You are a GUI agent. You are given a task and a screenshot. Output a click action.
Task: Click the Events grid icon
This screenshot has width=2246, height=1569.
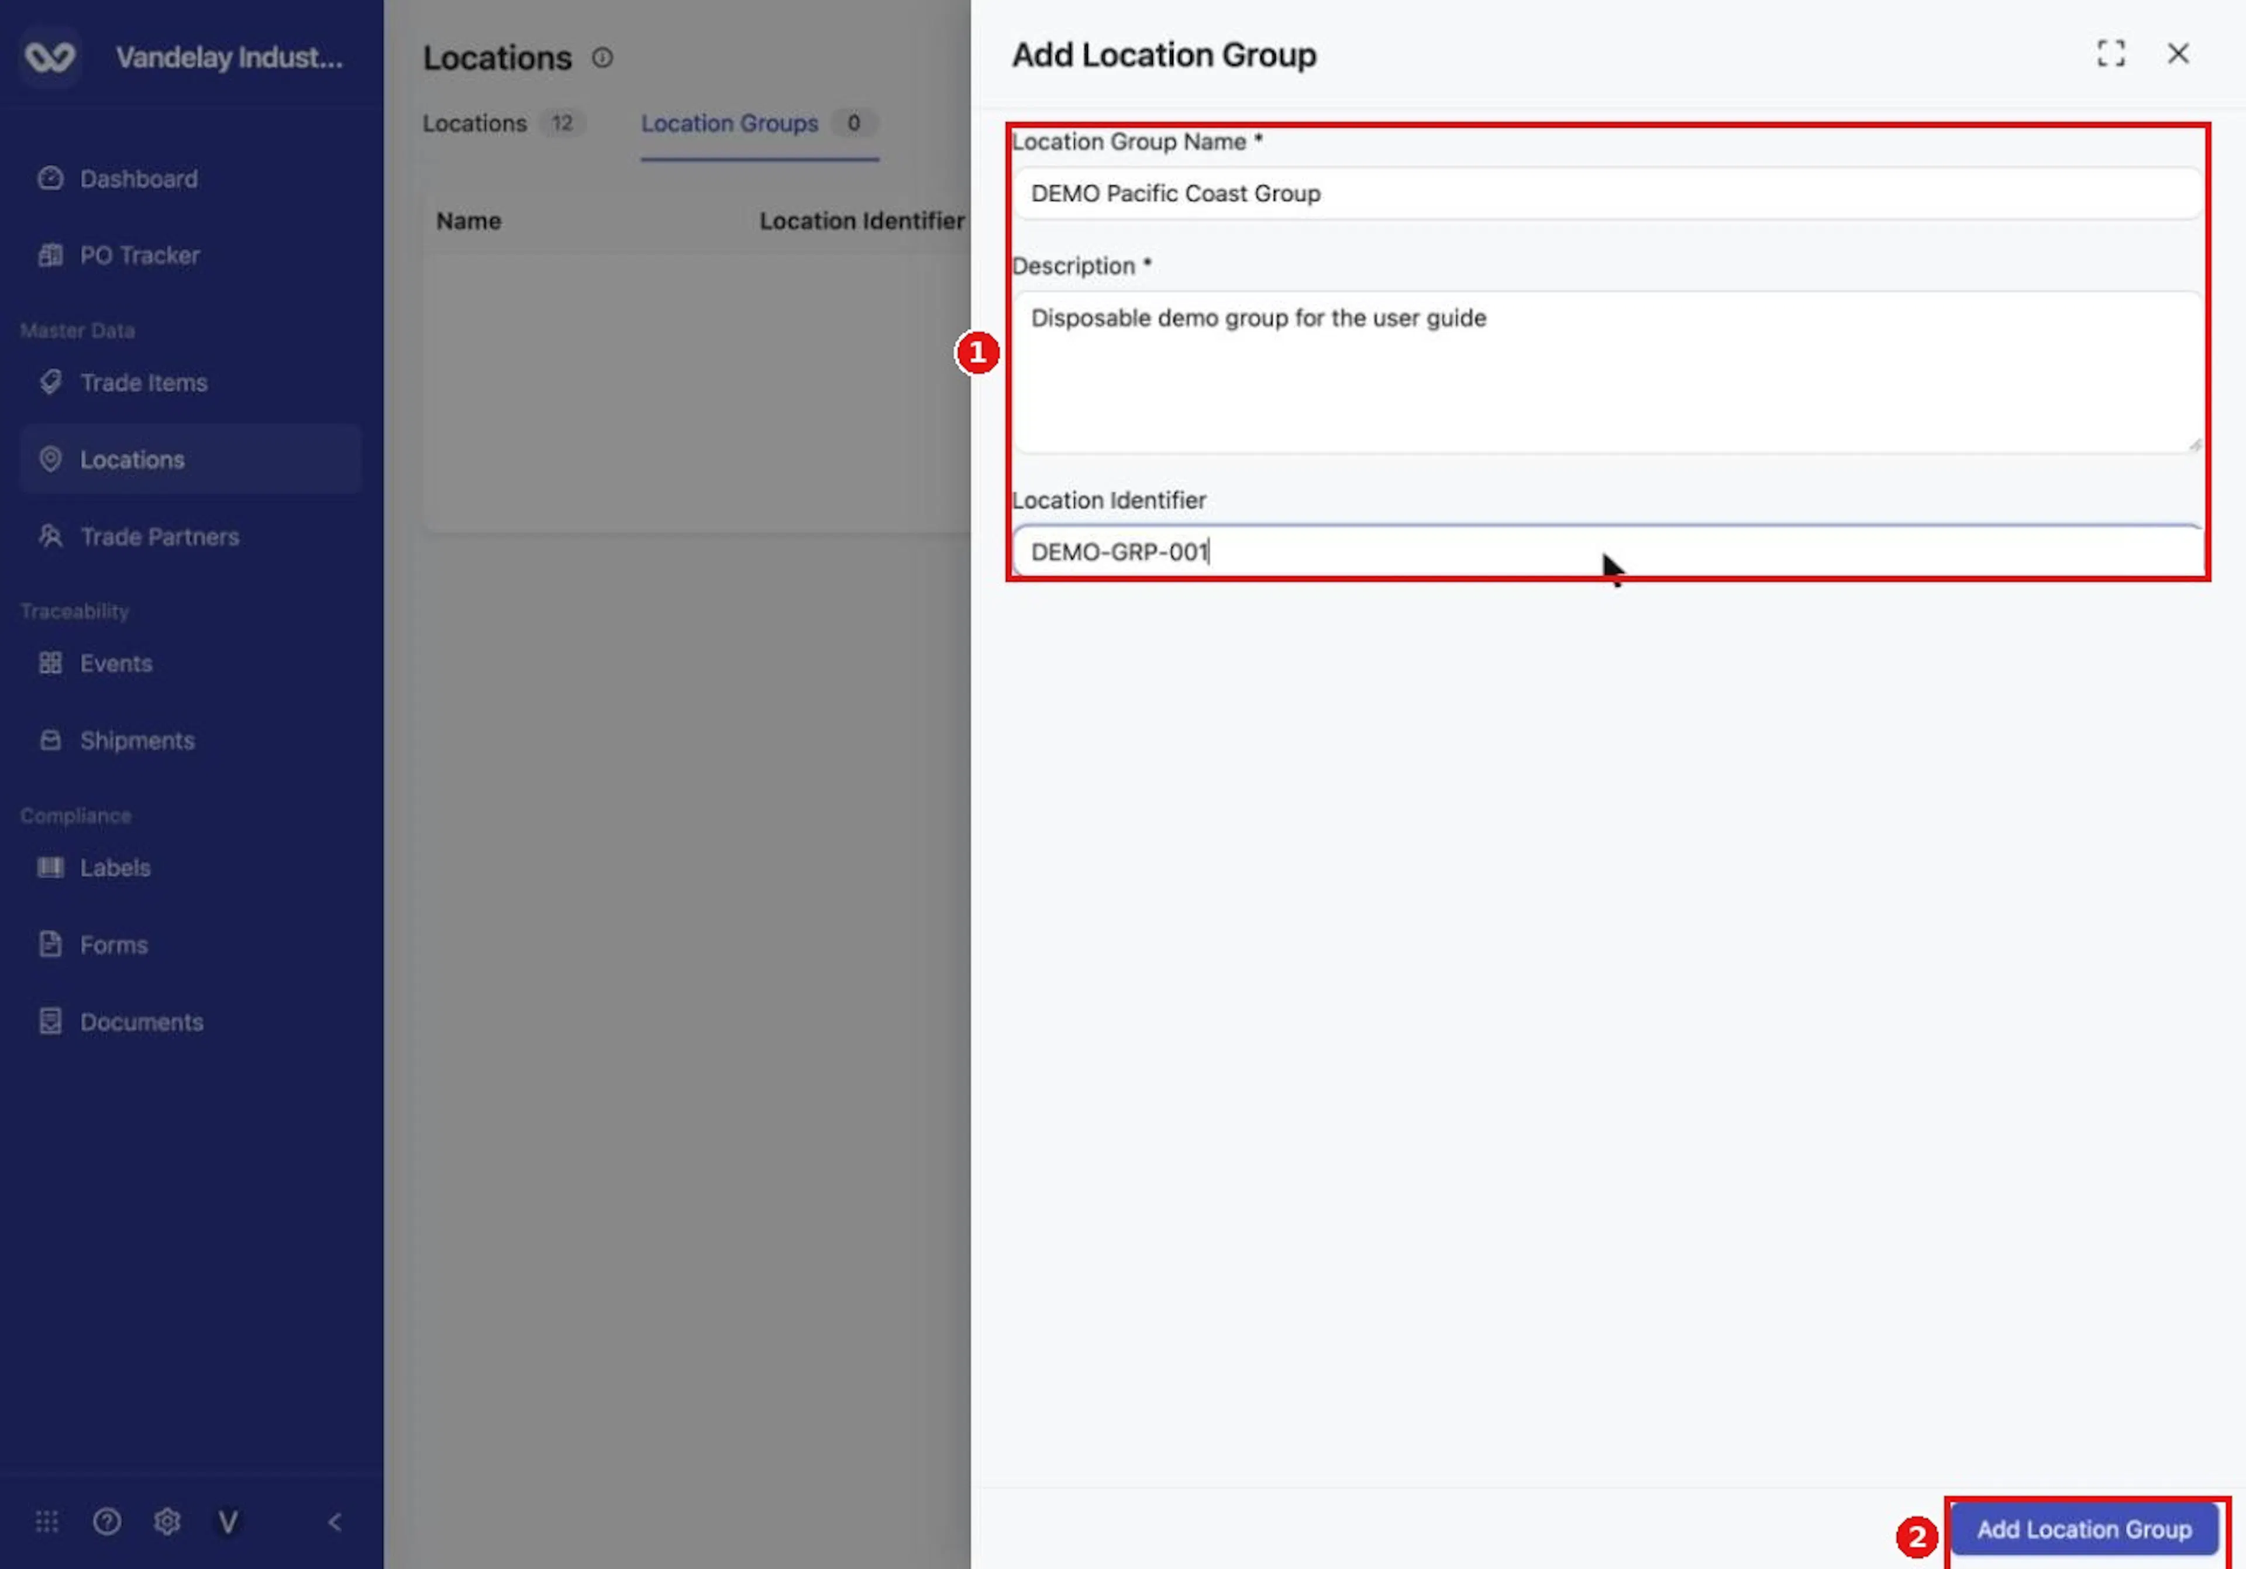[50, 663]
